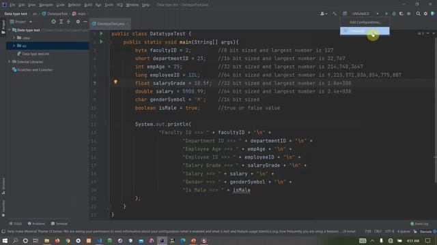Click Expand All icon in Project panel

pos(61,22)
